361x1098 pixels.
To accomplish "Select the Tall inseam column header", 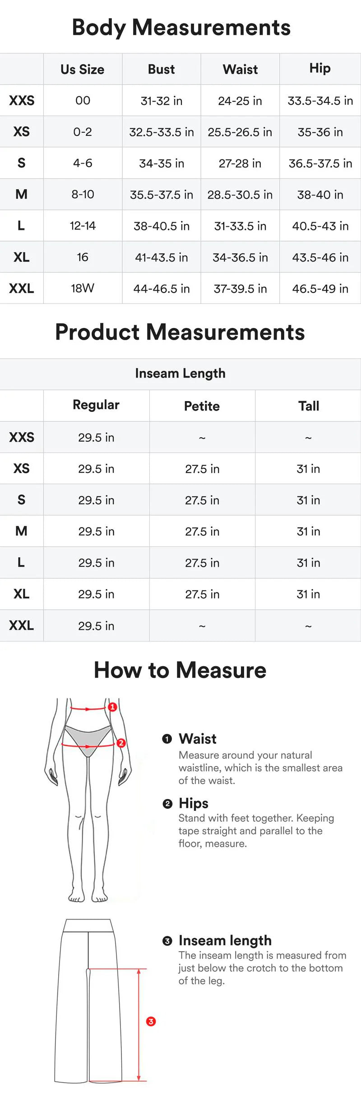I will pyautogui.click(x=308, y=406).
